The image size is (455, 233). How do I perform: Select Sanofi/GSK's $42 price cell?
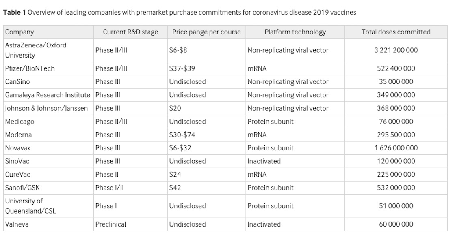point(175,188)
